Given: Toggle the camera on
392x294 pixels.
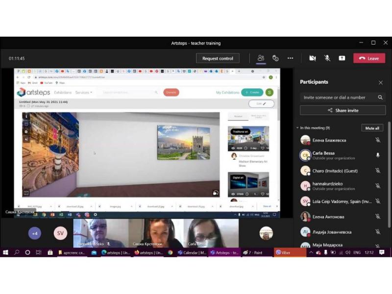Looking at the screenshot, I should click(x=313, y=58).
